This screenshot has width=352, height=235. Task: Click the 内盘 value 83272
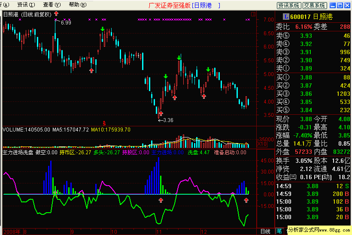tap(341, 152)
